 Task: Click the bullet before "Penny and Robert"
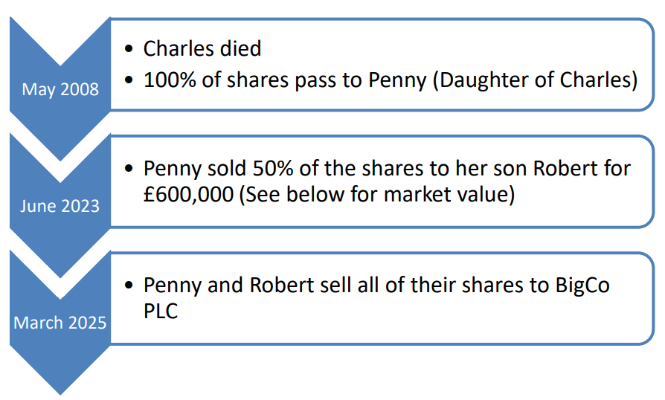click(x=130, y=286)
